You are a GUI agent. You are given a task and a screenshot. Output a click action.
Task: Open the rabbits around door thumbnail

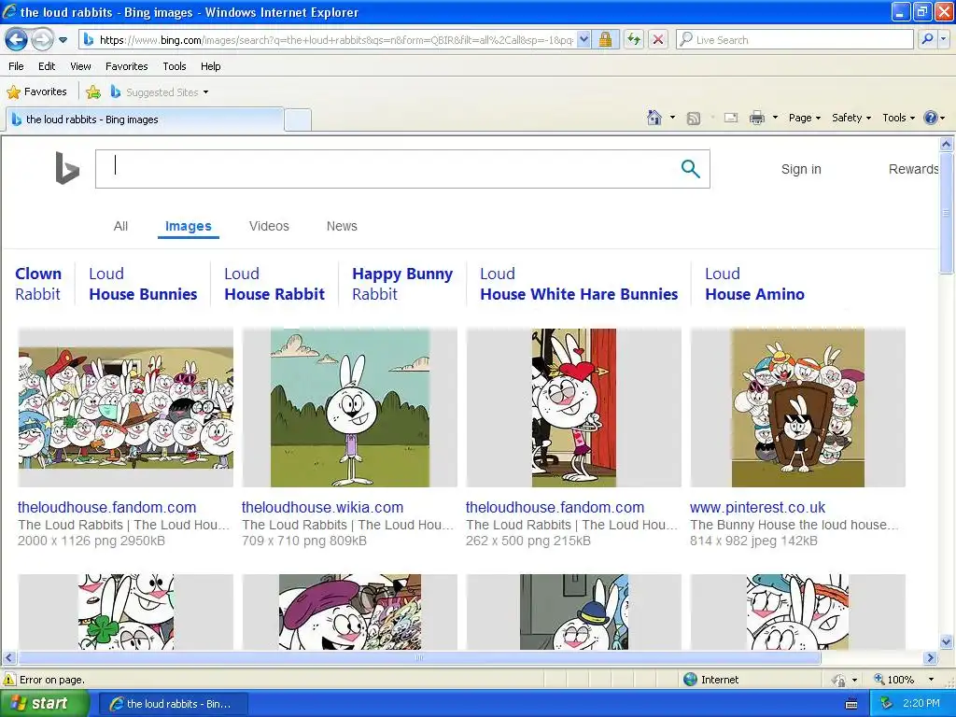pos(797,407)
